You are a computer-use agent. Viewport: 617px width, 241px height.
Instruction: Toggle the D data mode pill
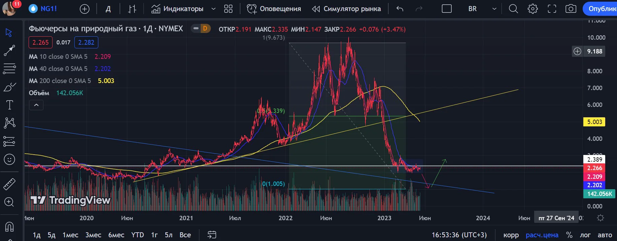point(201,29)
